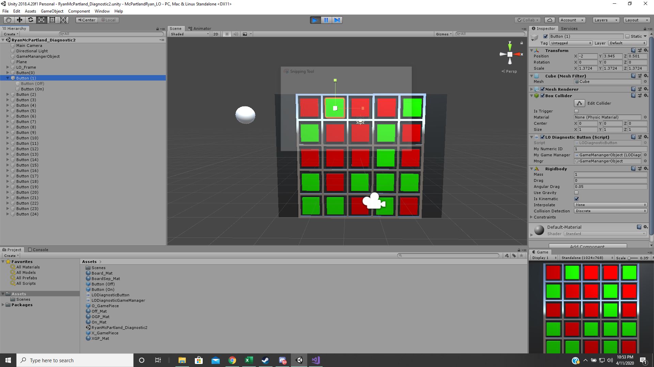Select Button (12) in Hierarchy
This screenshot has height=367, width=654.
tap(27, 149)
